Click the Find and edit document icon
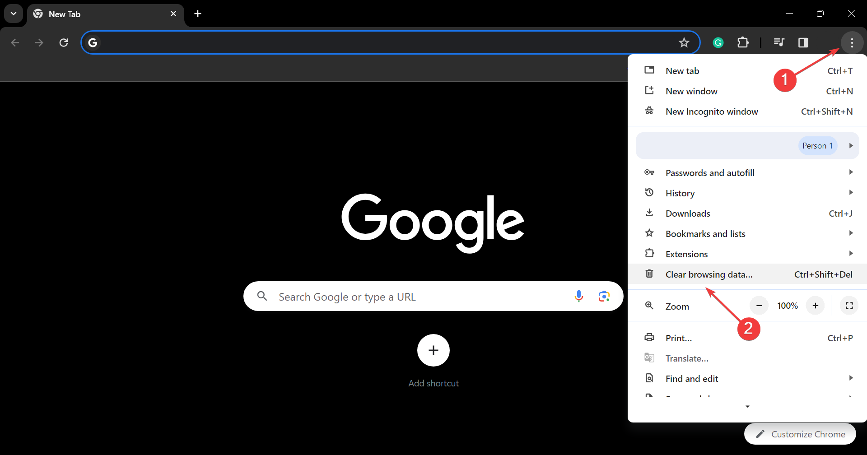Screen dimensions: 867x455 [x=649, y=378]
